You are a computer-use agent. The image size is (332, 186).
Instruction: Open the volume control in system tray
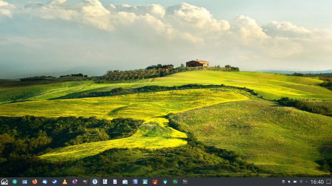pos(289,182)
